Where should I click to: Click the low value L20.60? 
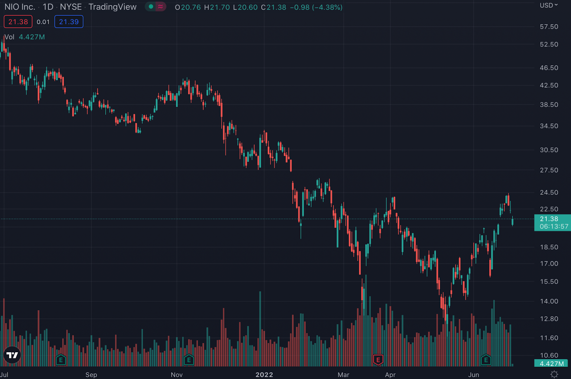(x=245, y=7)
